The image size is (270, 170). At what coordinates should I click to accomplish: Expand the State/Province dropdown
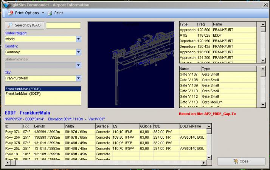pos(78,65)
